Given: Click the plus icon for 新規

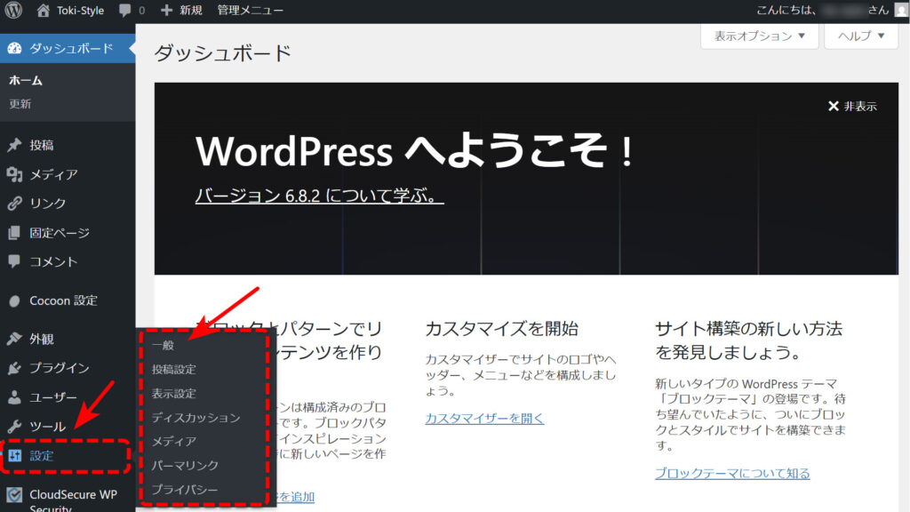Looking at the screenshot, I should pos(167,11).
